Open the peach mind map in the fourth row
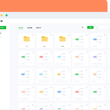 pyautogui.click(x=27, y=93)
